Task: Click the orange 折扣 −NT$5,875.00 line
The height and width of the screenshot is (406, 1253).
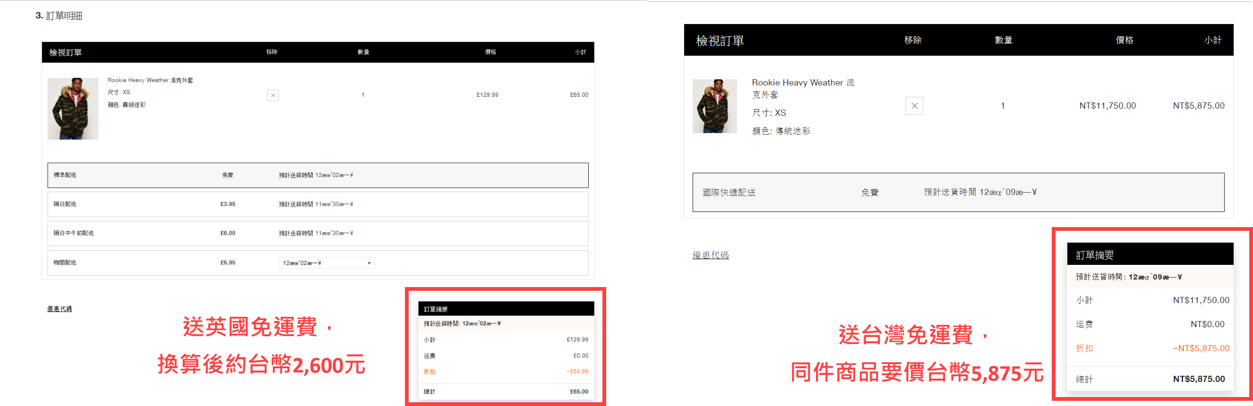Action: pos(1152,348)
